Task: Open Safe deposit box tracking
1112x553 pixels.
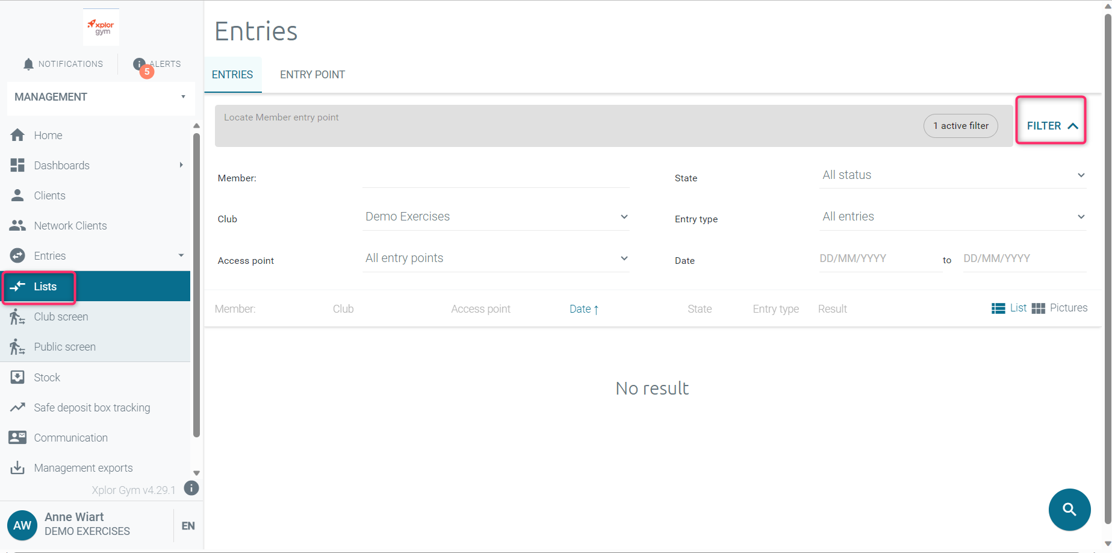Action: tap(92, 408)
